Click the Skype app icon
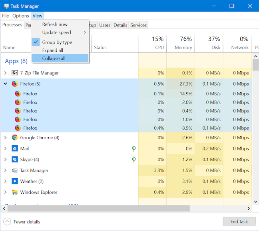Viewport: 259px width, 231px height. point(15,159)
